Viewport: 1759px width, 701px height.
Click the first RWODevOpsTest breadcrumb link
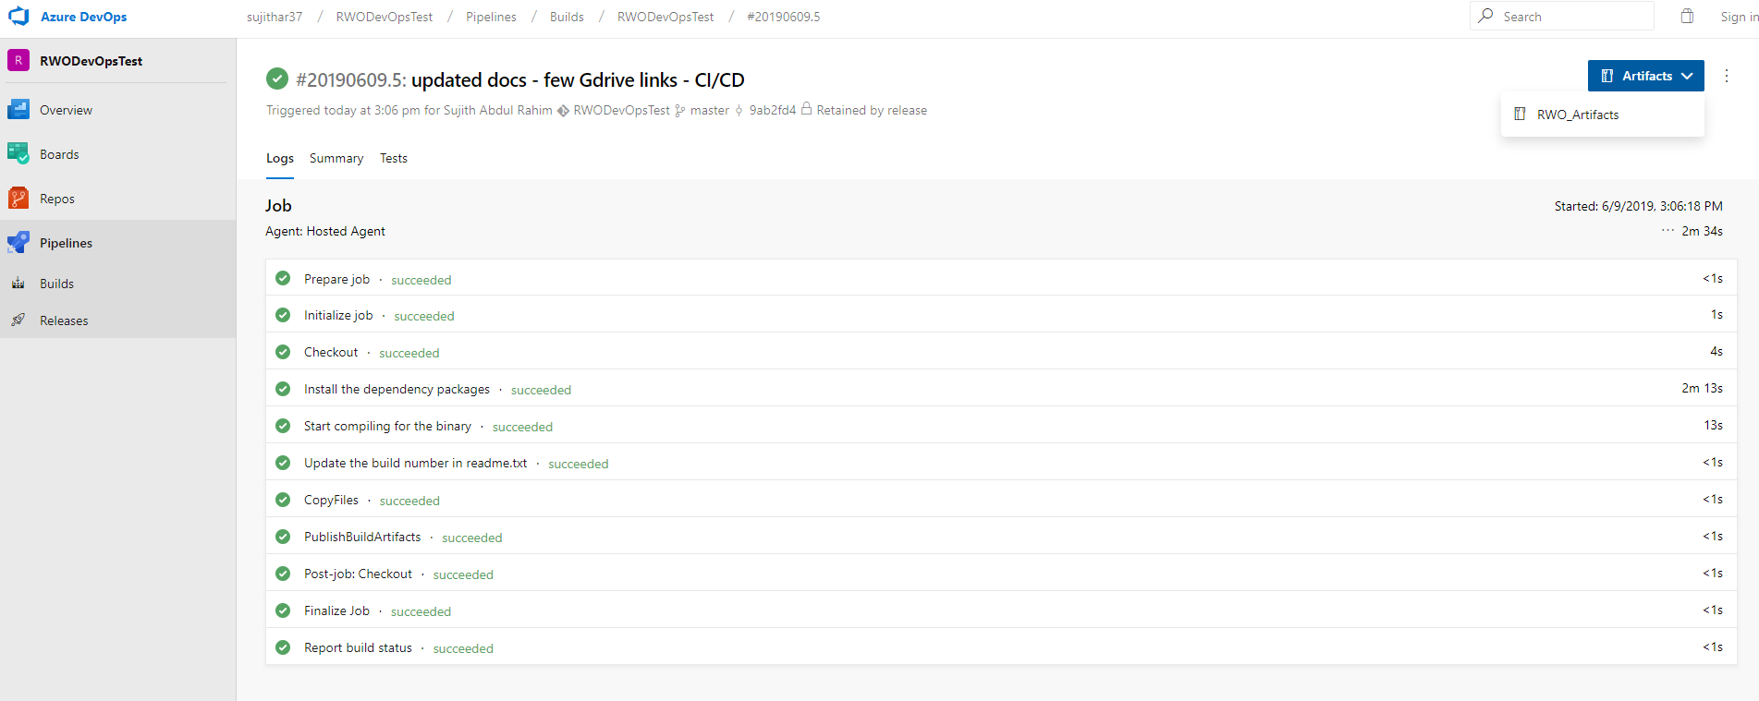[385, 17]
